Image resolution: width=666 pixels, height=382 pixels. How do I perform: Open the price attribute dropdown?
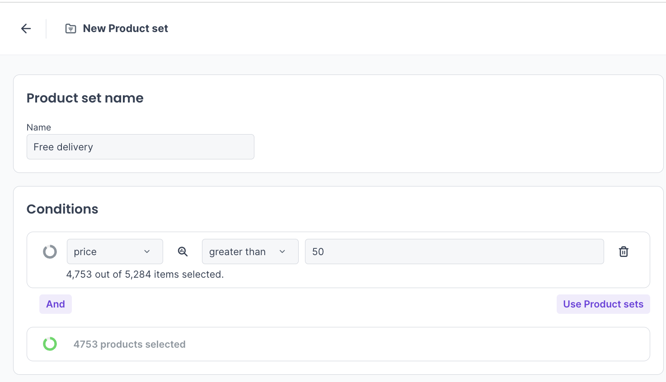tap(108, 252)
